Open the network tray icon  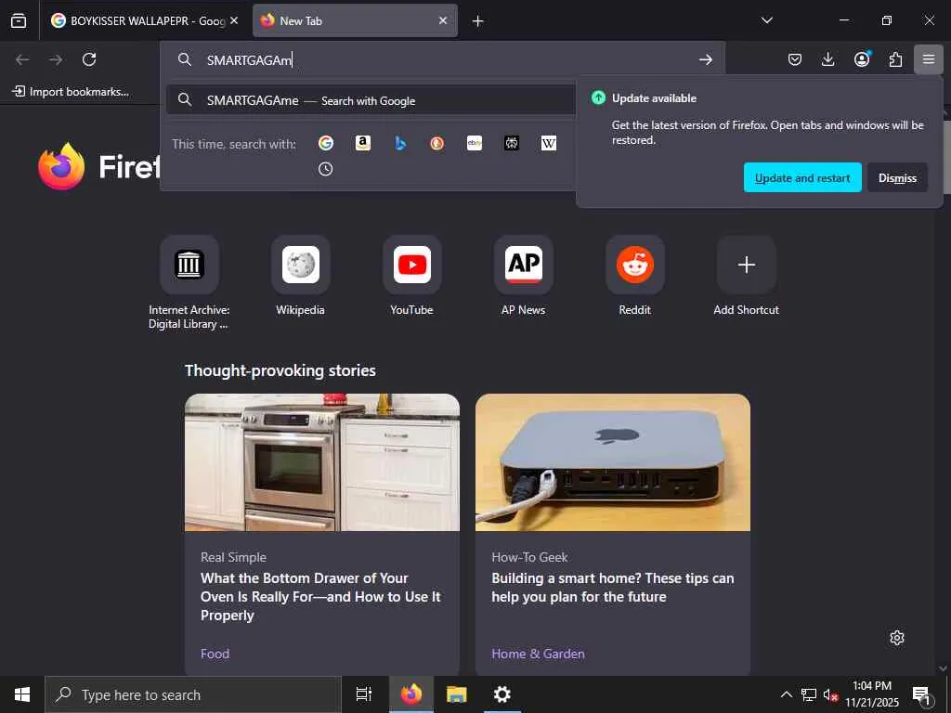(x=809, y=694)
